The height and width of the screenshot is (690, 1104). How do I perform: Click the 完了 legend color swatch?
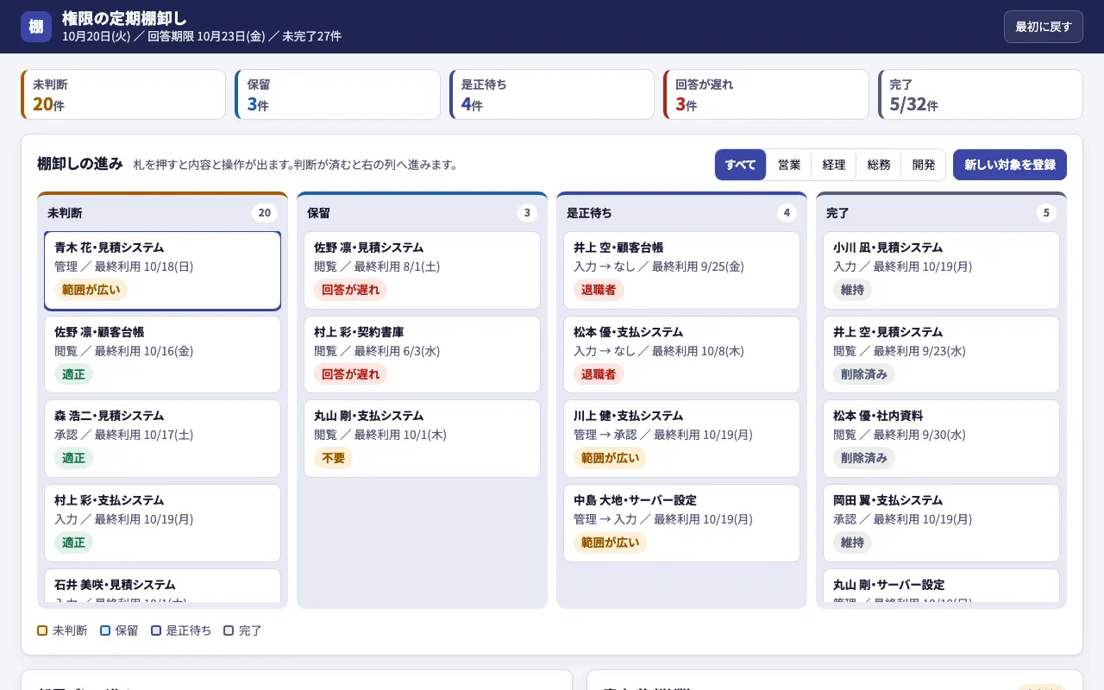click(x=229, y=630)
